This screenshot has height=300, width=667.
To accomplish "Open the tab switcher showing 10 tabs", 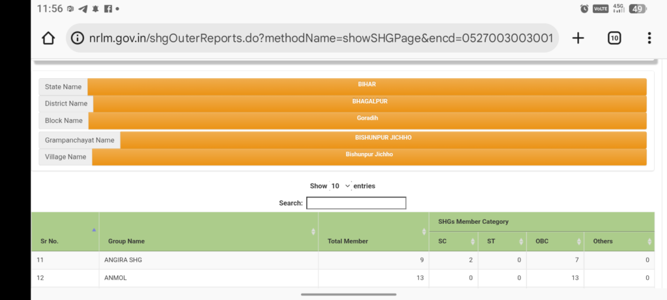I will click(x=614, y=38).
